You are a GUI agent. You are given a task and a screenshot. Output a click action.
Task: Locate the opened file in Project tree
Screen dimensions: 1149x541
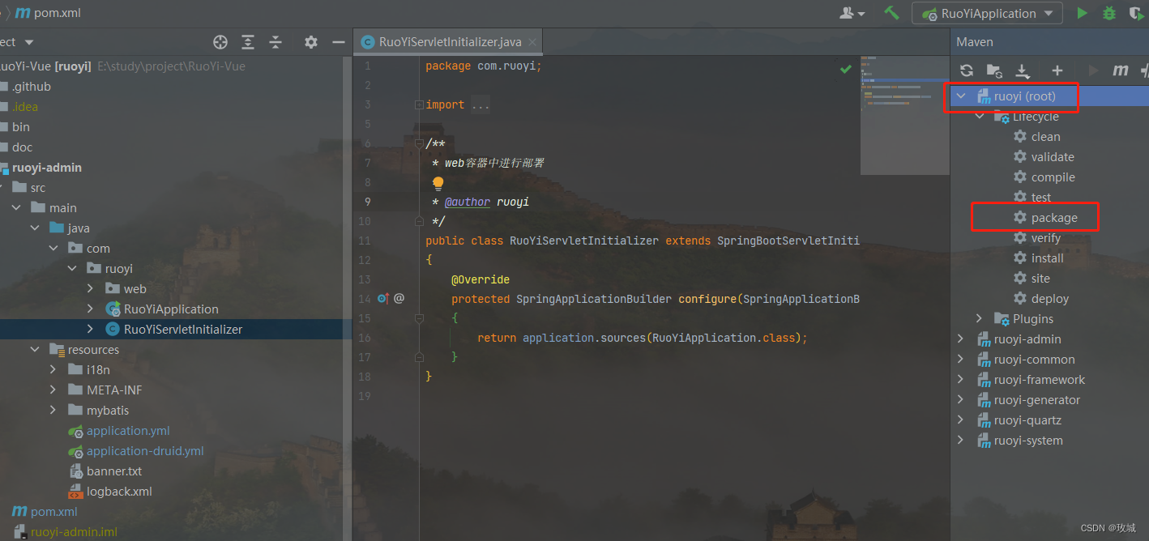220,42
